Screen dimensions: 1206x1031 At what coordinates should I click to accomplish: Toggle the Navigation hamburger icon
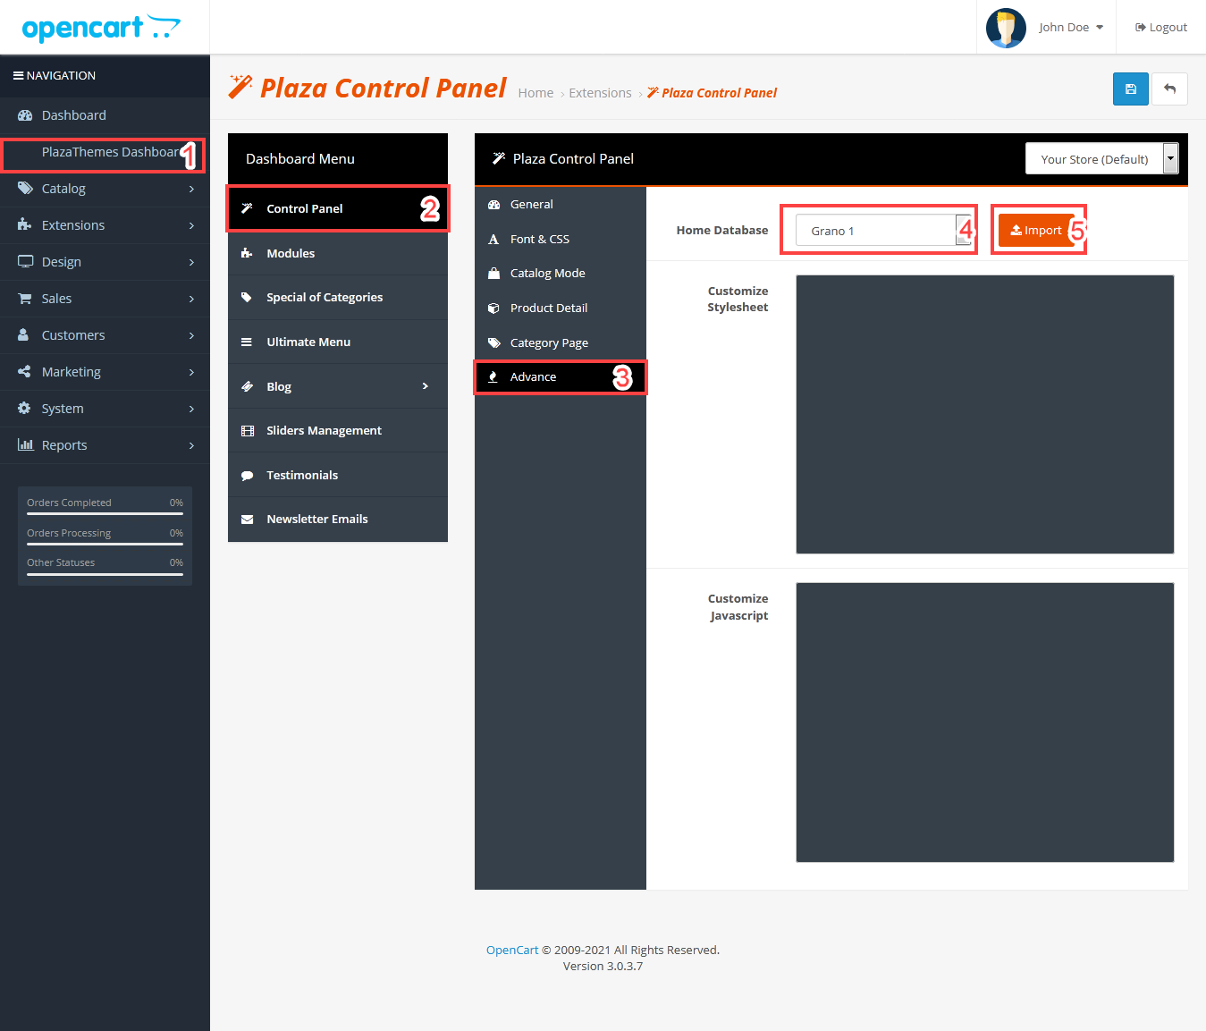(x=18, y=76)
